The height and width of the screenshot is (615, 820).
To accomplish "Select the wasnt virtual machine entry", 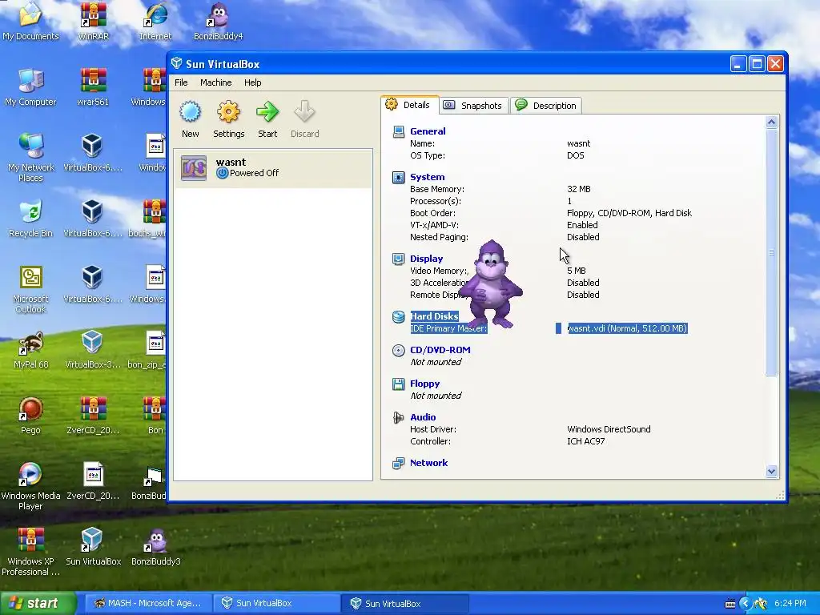I will pyautogui.click(x=273, y=168).
